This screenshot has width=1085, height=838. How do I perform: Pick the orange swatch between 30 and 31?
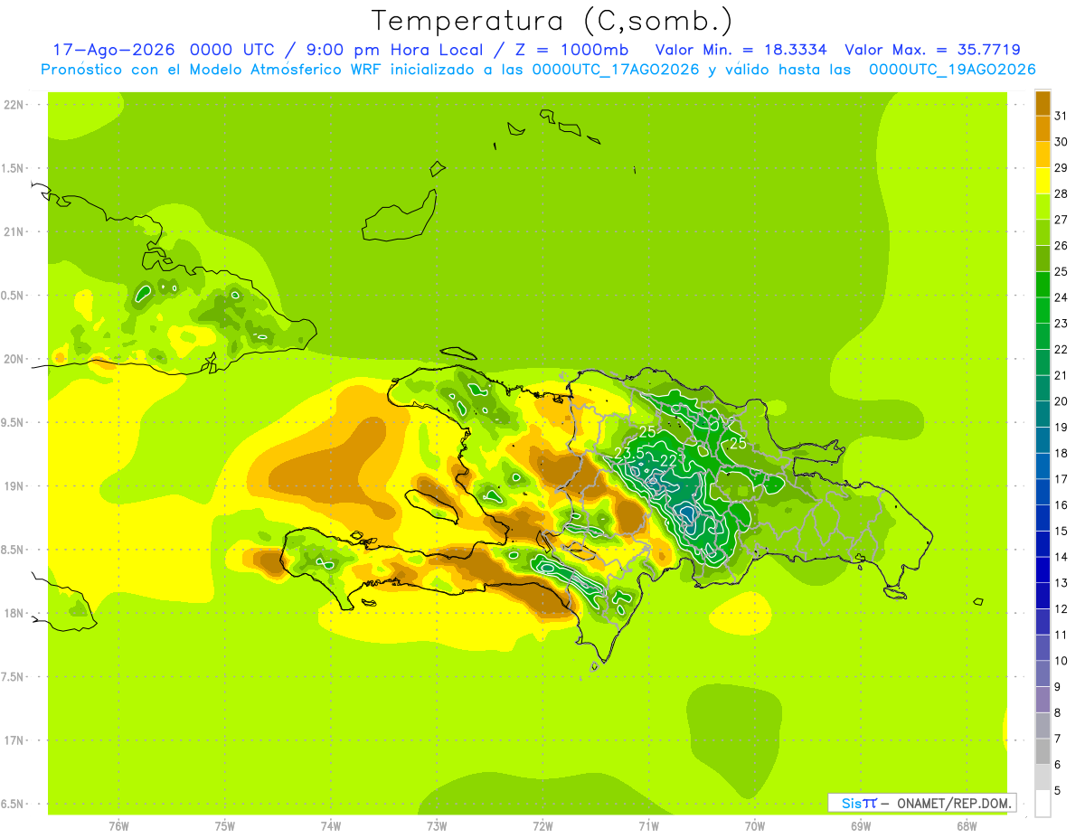click(x=1043, y=129)
